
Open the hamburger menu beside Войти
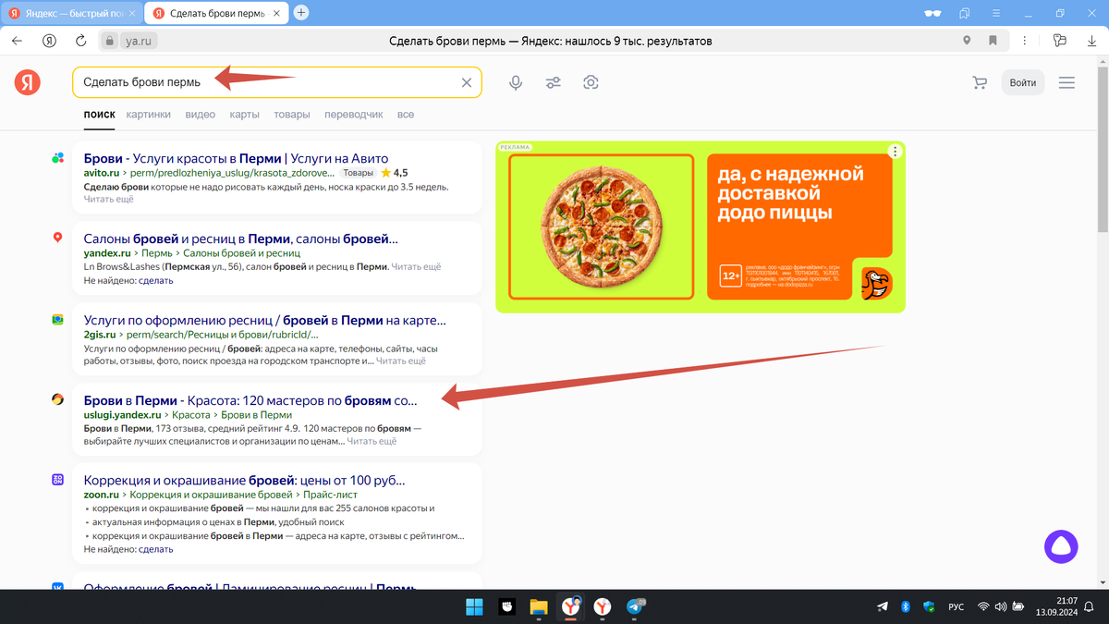click(x=1066, y=82)
